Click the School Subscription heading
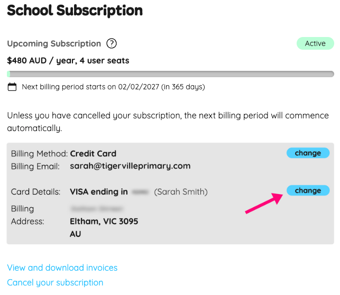This screenshot has height=295, width=340. 75,10
